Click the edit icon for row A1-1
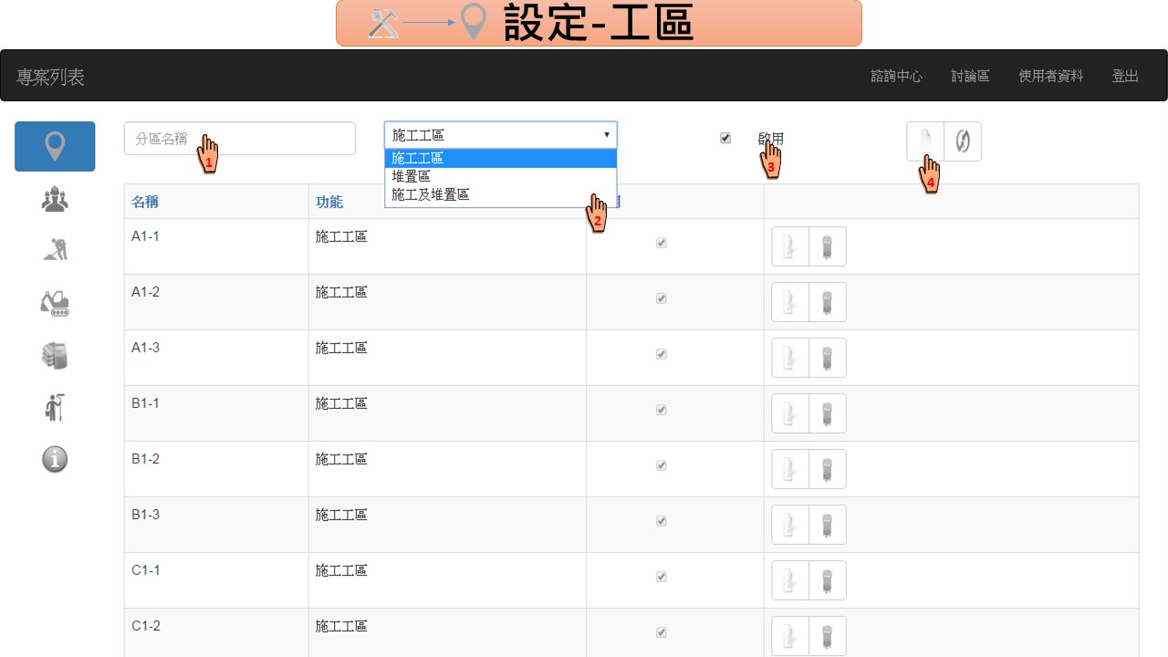 (x=790, y=246)
